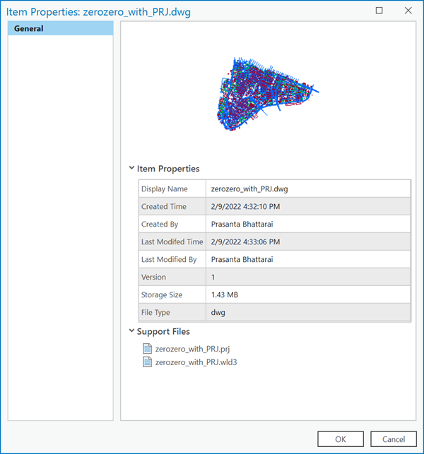
Task: Collapse the Item Properties section
Action: pyautogui.click(x=131, y=168)
